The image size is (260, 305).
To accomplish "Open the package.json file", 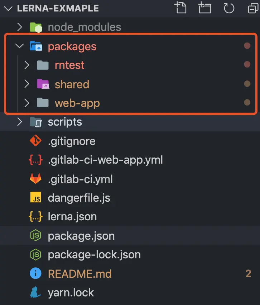I will tap(81, 236).
